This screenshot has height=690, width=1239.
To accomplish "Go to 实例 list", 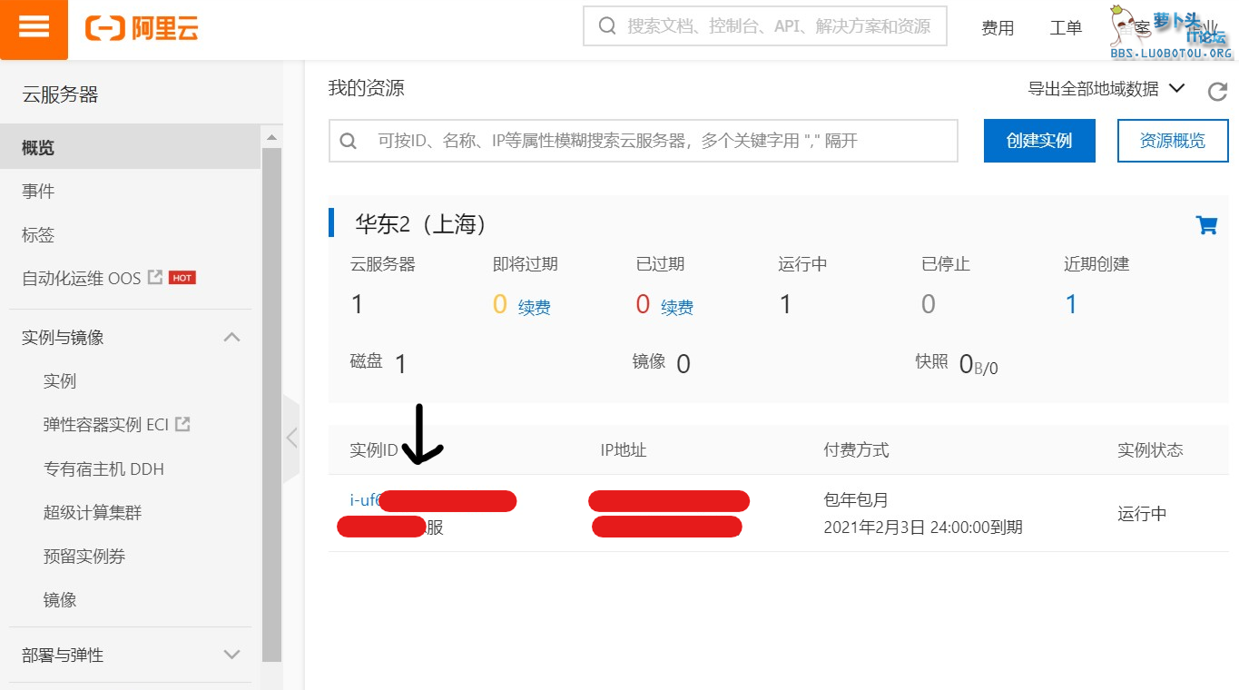I will click(x=60, y=381).
